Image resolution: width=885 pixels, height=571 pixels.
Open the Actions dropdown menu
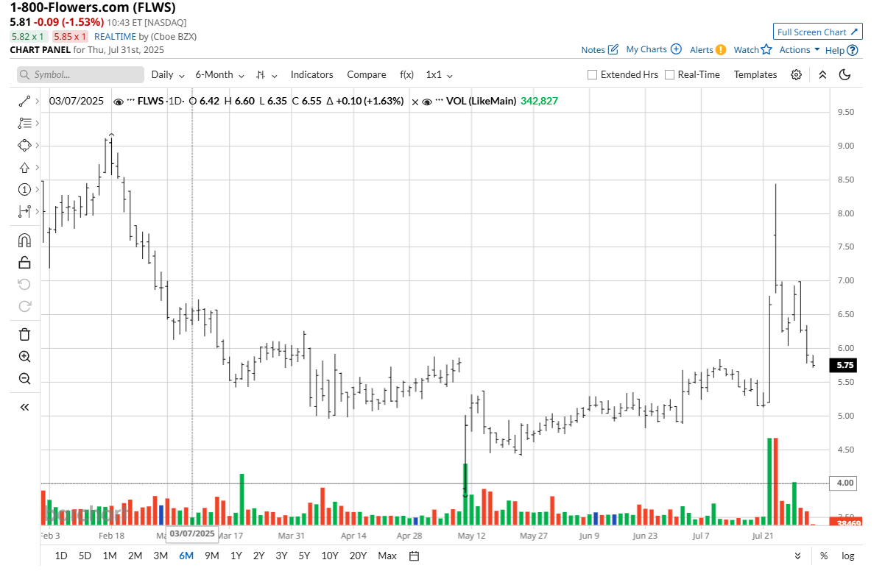point(800,50)
